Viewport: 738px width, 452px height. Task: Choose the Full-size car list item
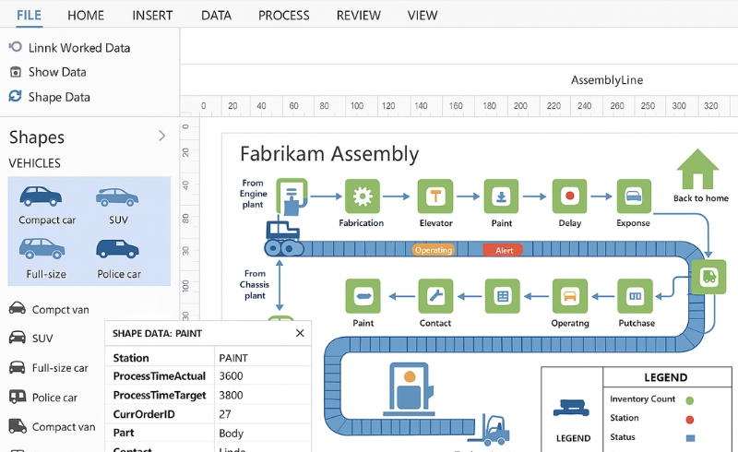click(49, 368)
